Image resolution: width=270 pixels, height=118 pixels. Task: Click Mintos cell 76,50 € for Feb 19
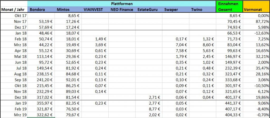68,109
